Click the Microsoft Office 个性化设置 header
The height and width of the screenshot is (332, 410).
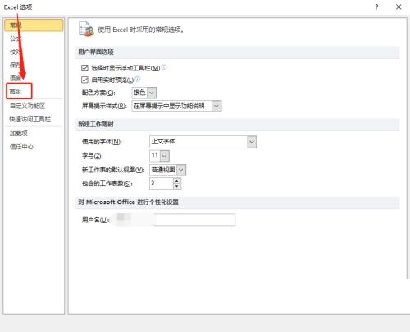[237, 202]
